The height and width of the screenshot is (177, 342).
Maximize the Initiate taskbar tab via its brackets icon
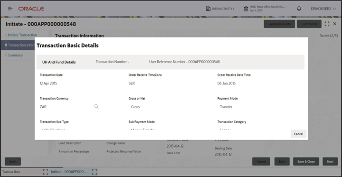click(95, 172)
